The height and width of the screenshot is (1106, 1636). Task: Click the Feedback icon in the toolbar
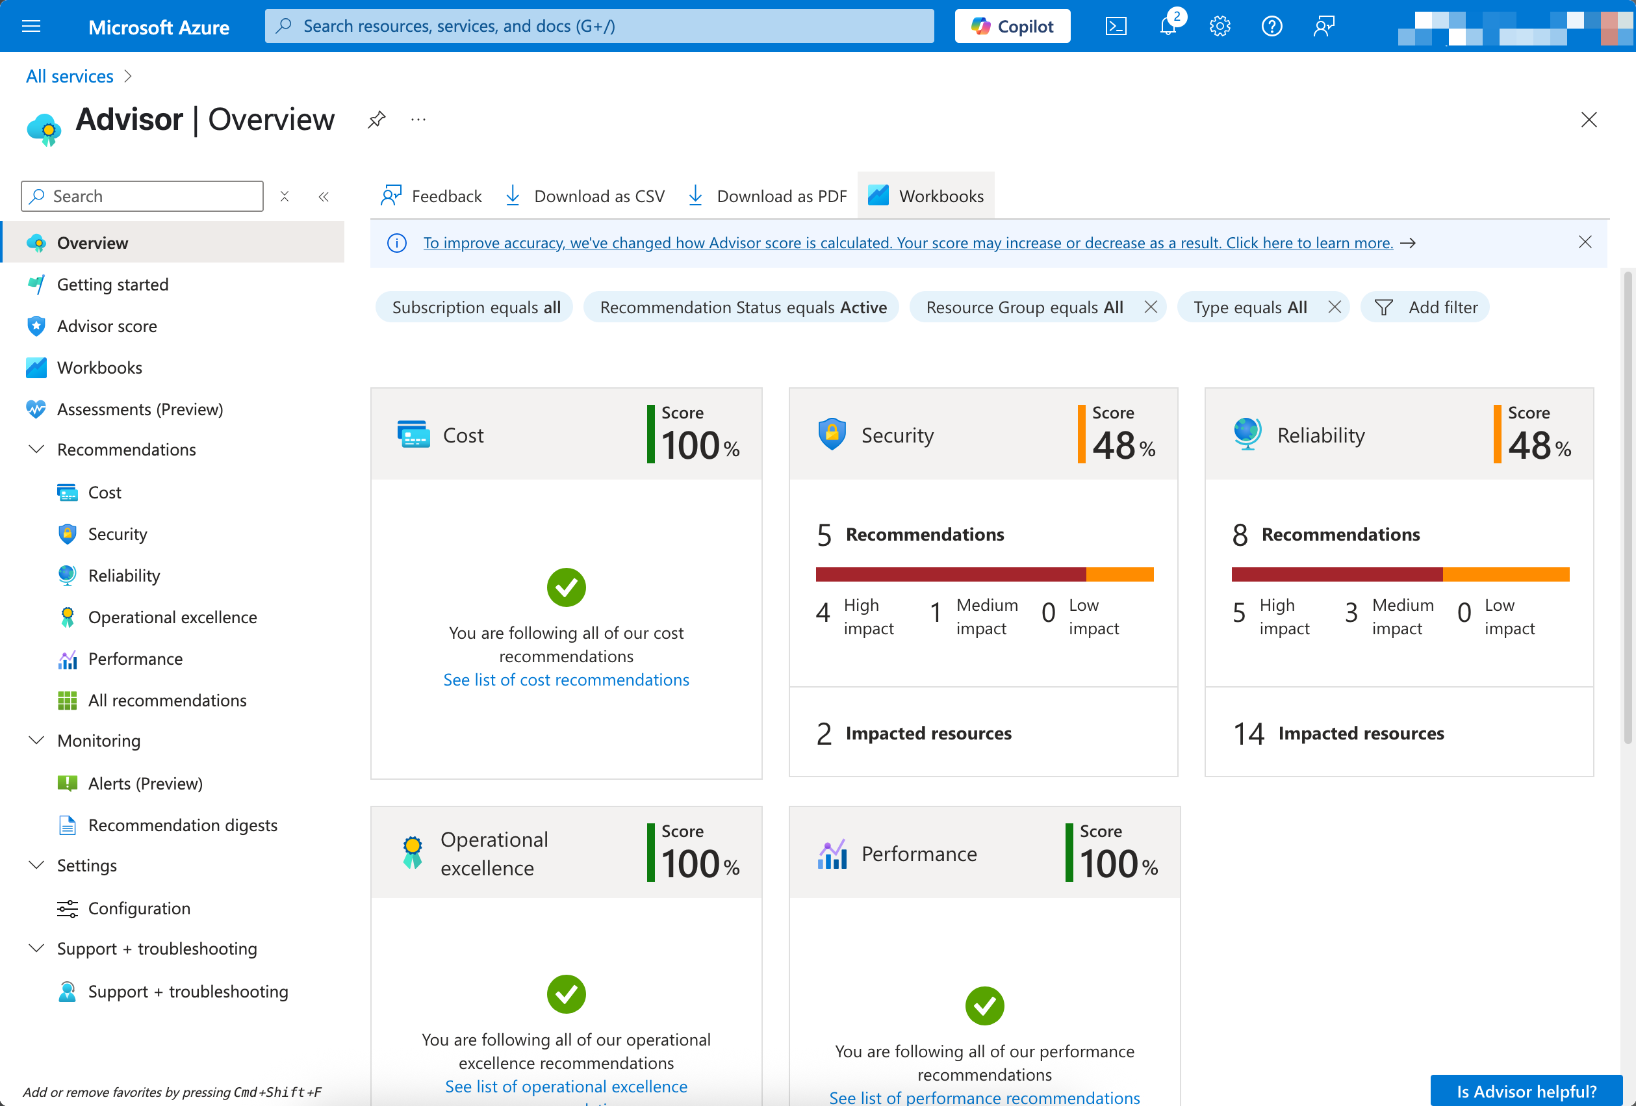click(x=431, y=196)
